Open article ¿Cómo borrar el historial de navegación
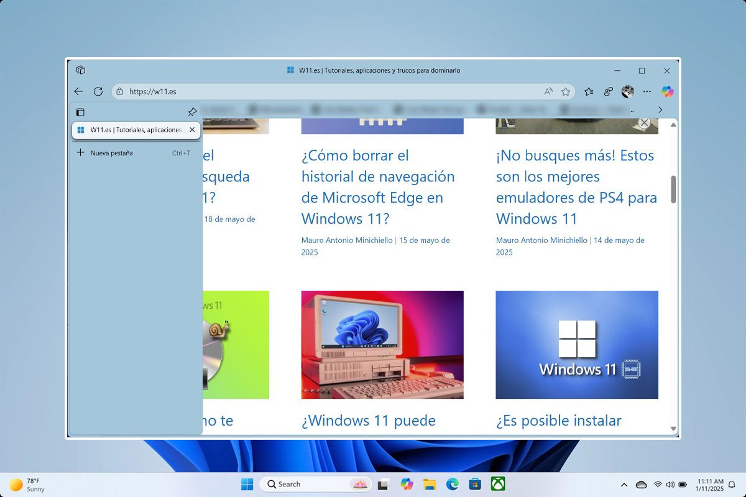The width and height of the screenshot is (746, 497). 378,187
